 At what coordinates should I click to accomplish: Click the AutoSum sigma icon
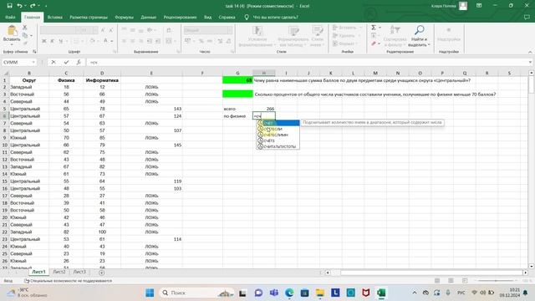(374, 28)
